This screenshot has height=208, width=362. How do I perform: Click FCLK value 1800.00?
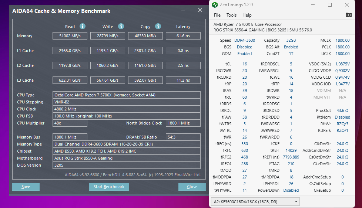342,47
